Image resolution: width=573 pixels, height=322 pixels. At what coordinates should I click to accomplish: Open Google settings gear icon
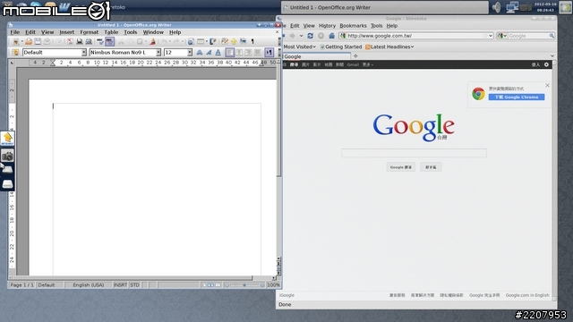pos(546,64)
